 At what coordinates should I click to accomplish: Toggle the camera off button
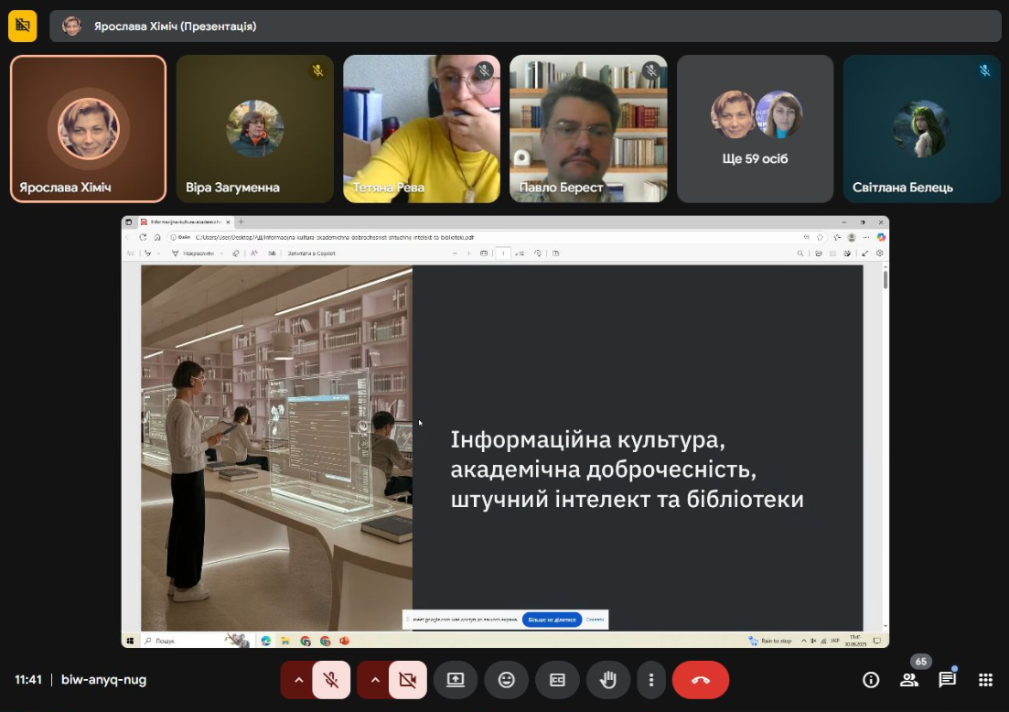[x=407, y=680]
